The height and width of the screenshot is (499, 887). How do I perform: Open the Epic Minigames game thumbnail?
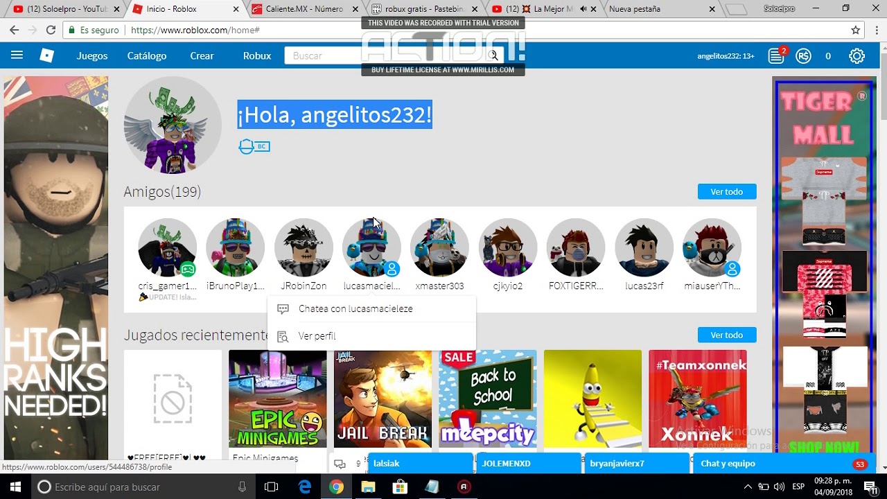[278, 399]
